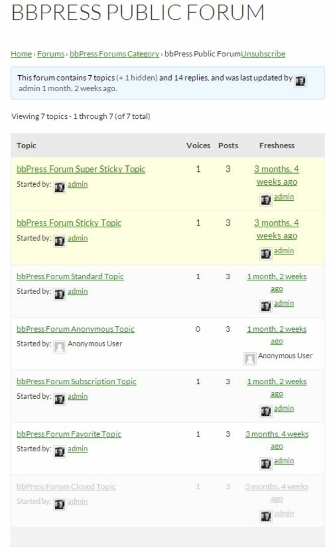The width and height of the screenshot is (335, 553).
Task: Open bbPress Forum Sticky Topic
Action: 69,223
